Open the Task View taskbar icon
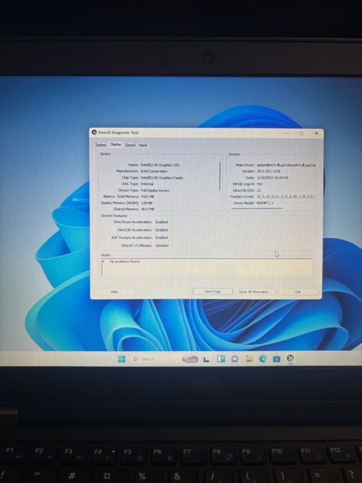362x483 pixels. [x=207, y=359]
